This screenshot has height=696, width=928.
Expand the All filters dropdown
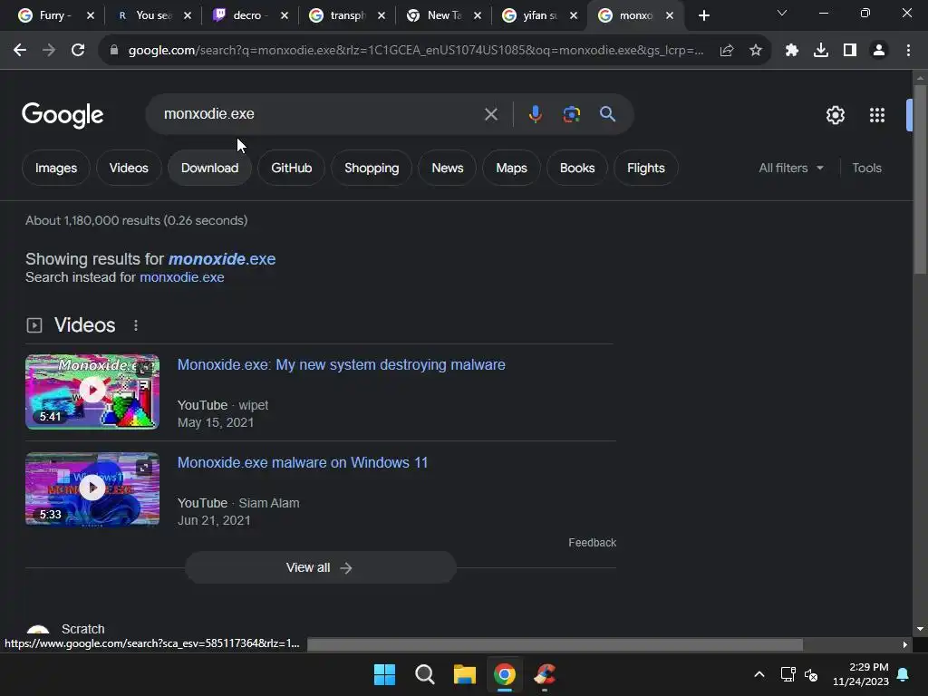pos(790,168)
